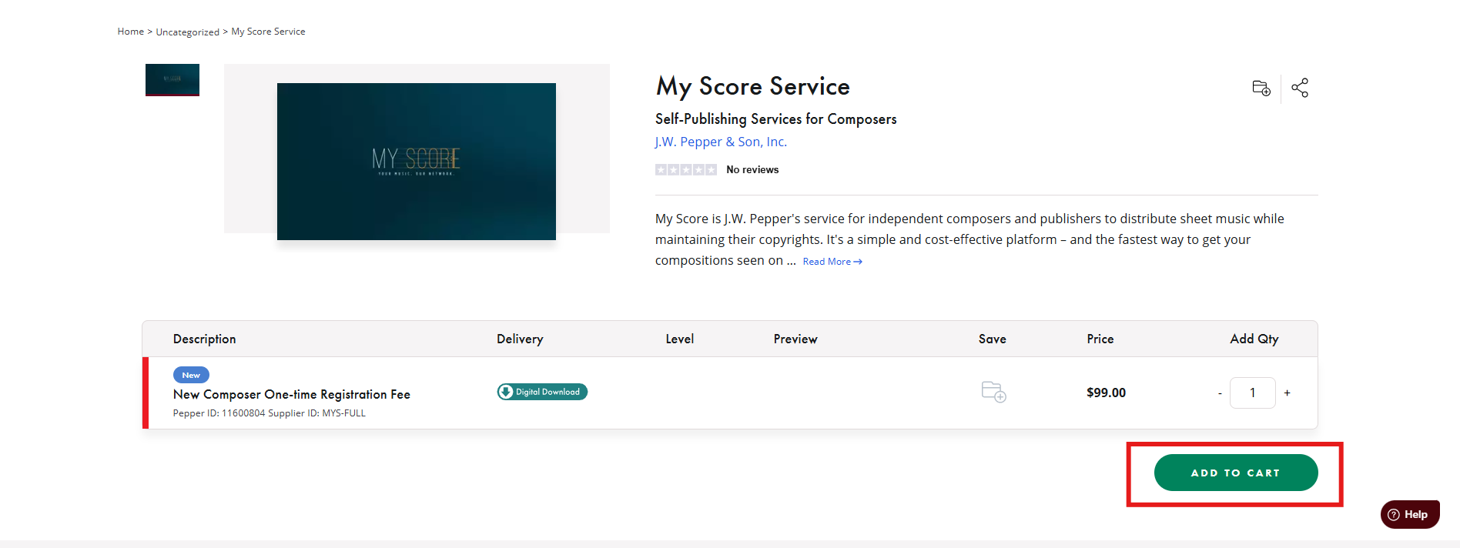Click save-to-folder icon in Registration Fee row

993,392
